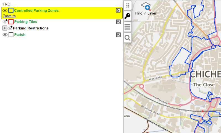
Task: Toggle Parish layer visibility eye
Action: [5, 35]
